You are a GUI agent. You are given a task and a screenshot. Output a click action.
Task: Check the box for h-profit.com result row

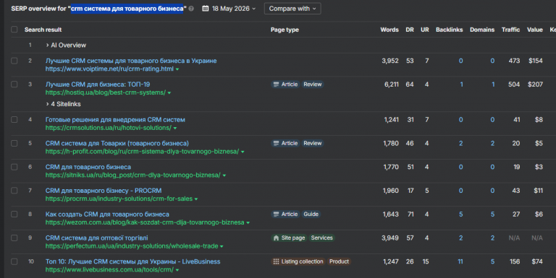[14, 143]
